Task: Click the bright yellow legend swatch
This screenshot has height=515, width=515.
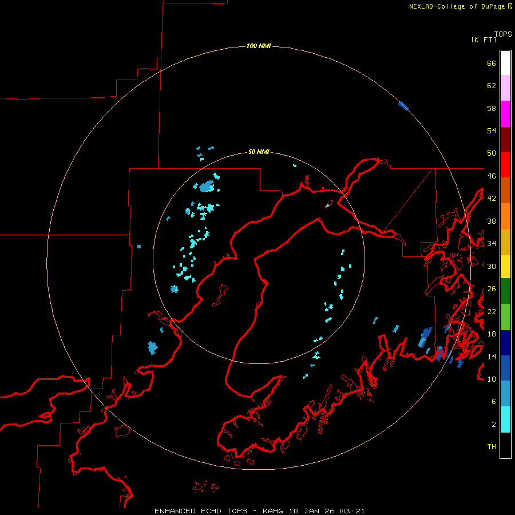Action: (x=505, y=267)
